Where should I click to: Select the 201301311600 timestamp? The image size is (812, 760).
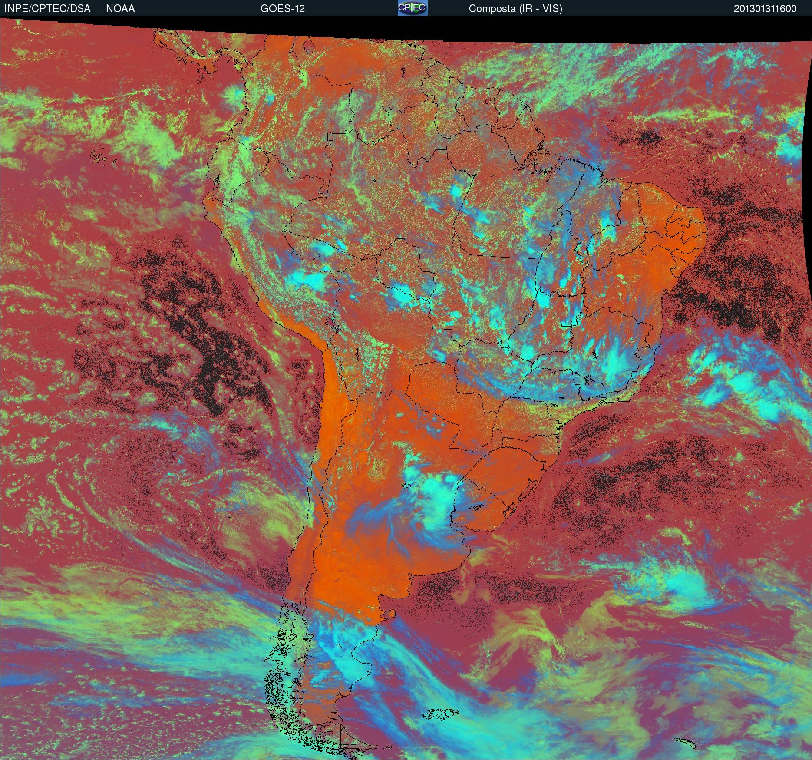[765, 9]
